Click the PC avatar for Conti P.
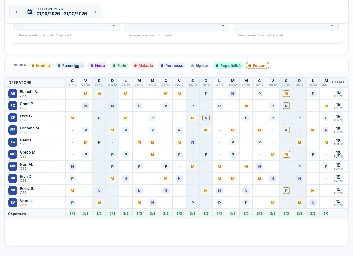Screen dimensions: 353x256 13,106
